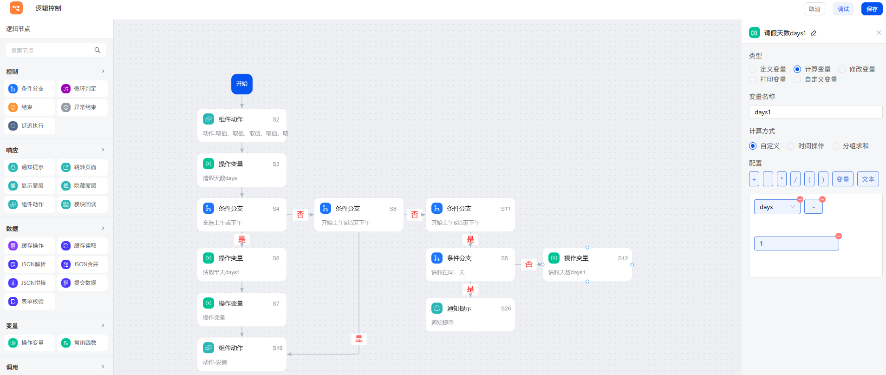Select the 操作变量 S12 node on canvas
The height and width of the screenshot is (375, 886).
[587, 264]
